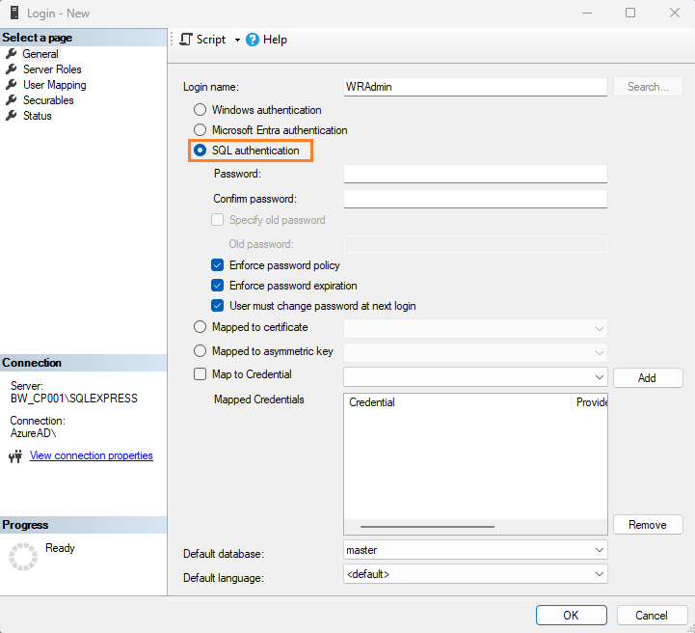Image resolution: width=695 pixels, height=633 pixels.
Task: Click the BW_CP001\SQLEXPRESS server text
Action: click(x=74, y=399)
